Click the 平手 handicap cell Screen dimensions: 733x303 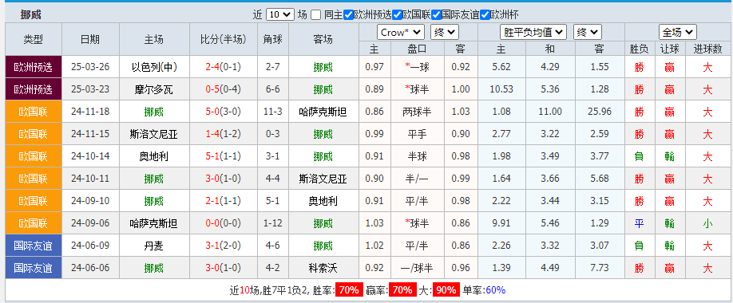point(416,135)
